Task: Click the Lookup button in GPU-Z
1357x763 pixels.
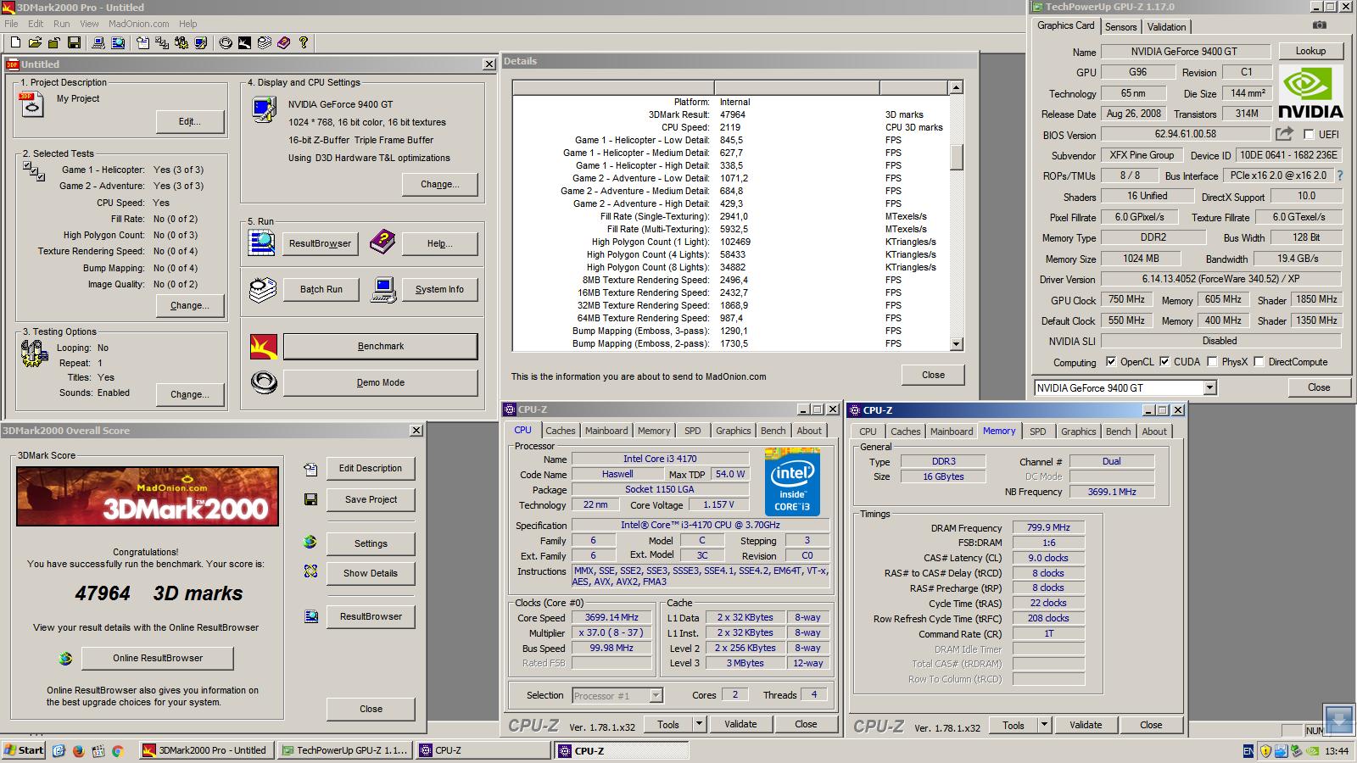Action: coord(1310,51)
